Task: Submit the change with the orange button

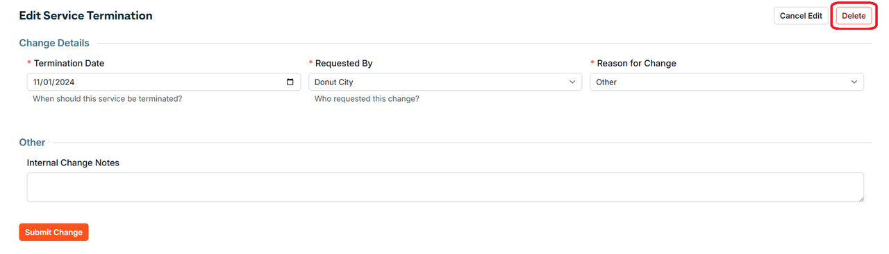Action: coord(53,233)
